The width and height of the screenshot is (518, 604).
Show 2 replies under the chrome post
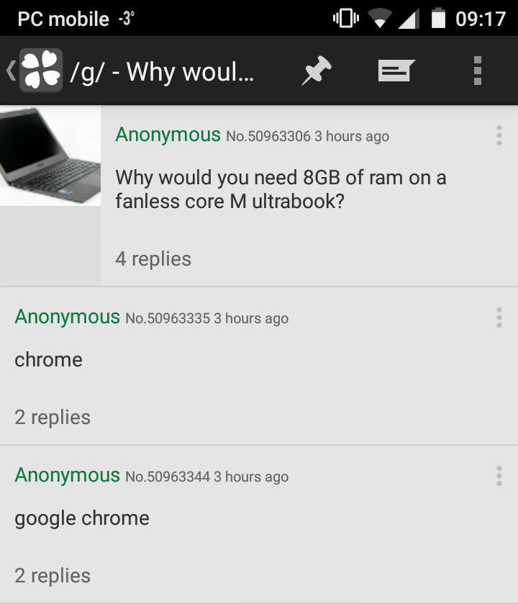53,417
